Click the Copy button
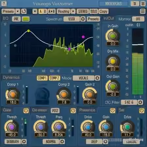 (103, 11)
